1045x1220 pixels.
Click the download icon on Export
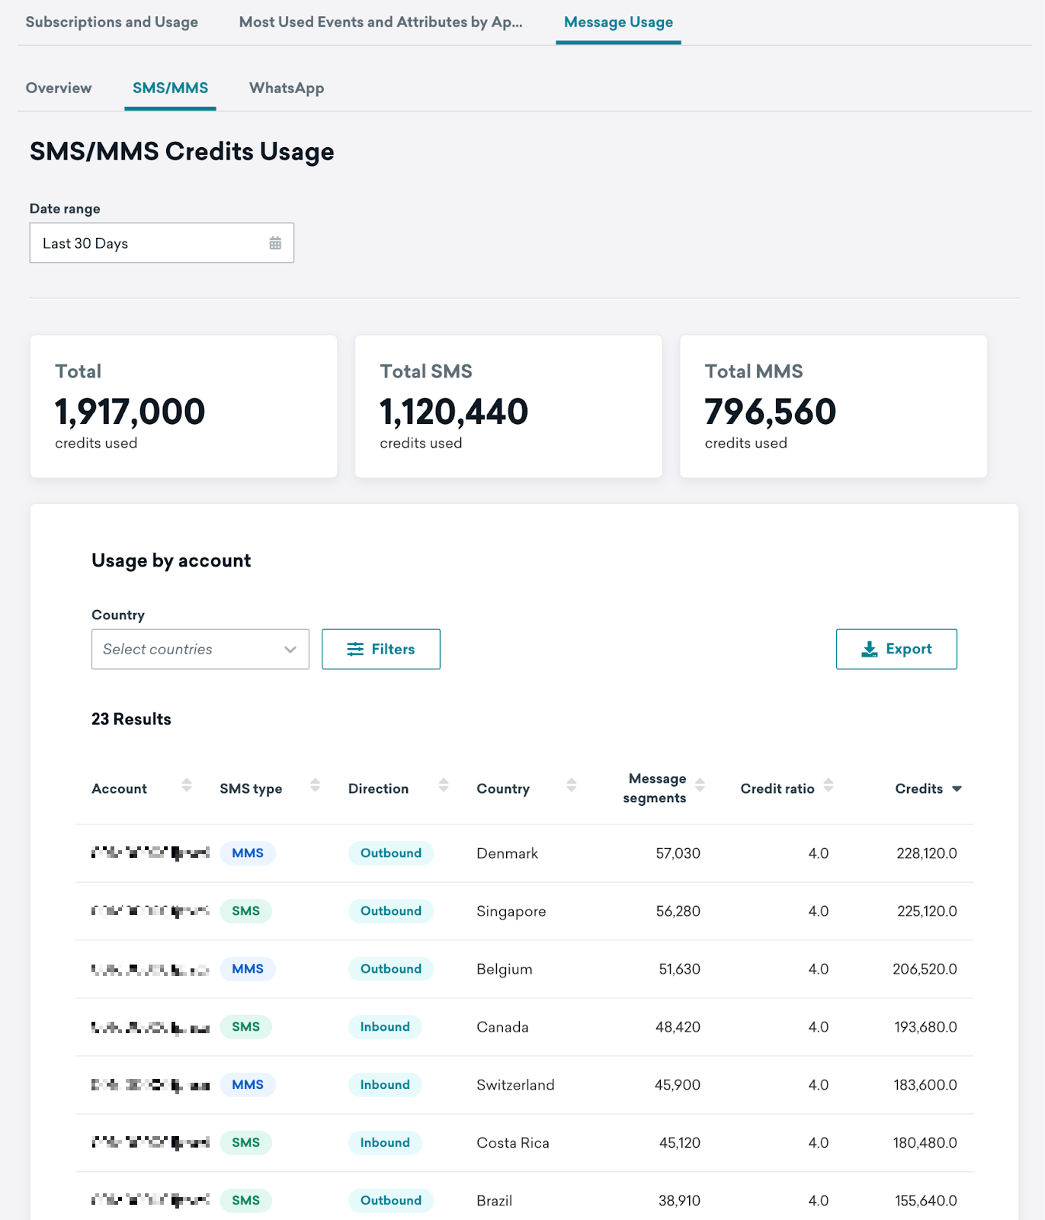pyautogui.click(x=869, y=649)
